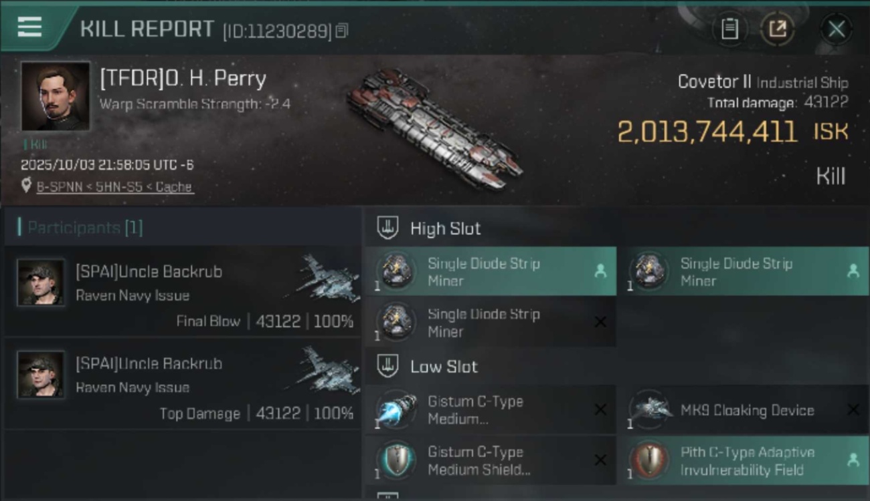The width and height of the screenshot is (870, 501).
Task: Click the High Slot section icon
Action: pos(387,228)
